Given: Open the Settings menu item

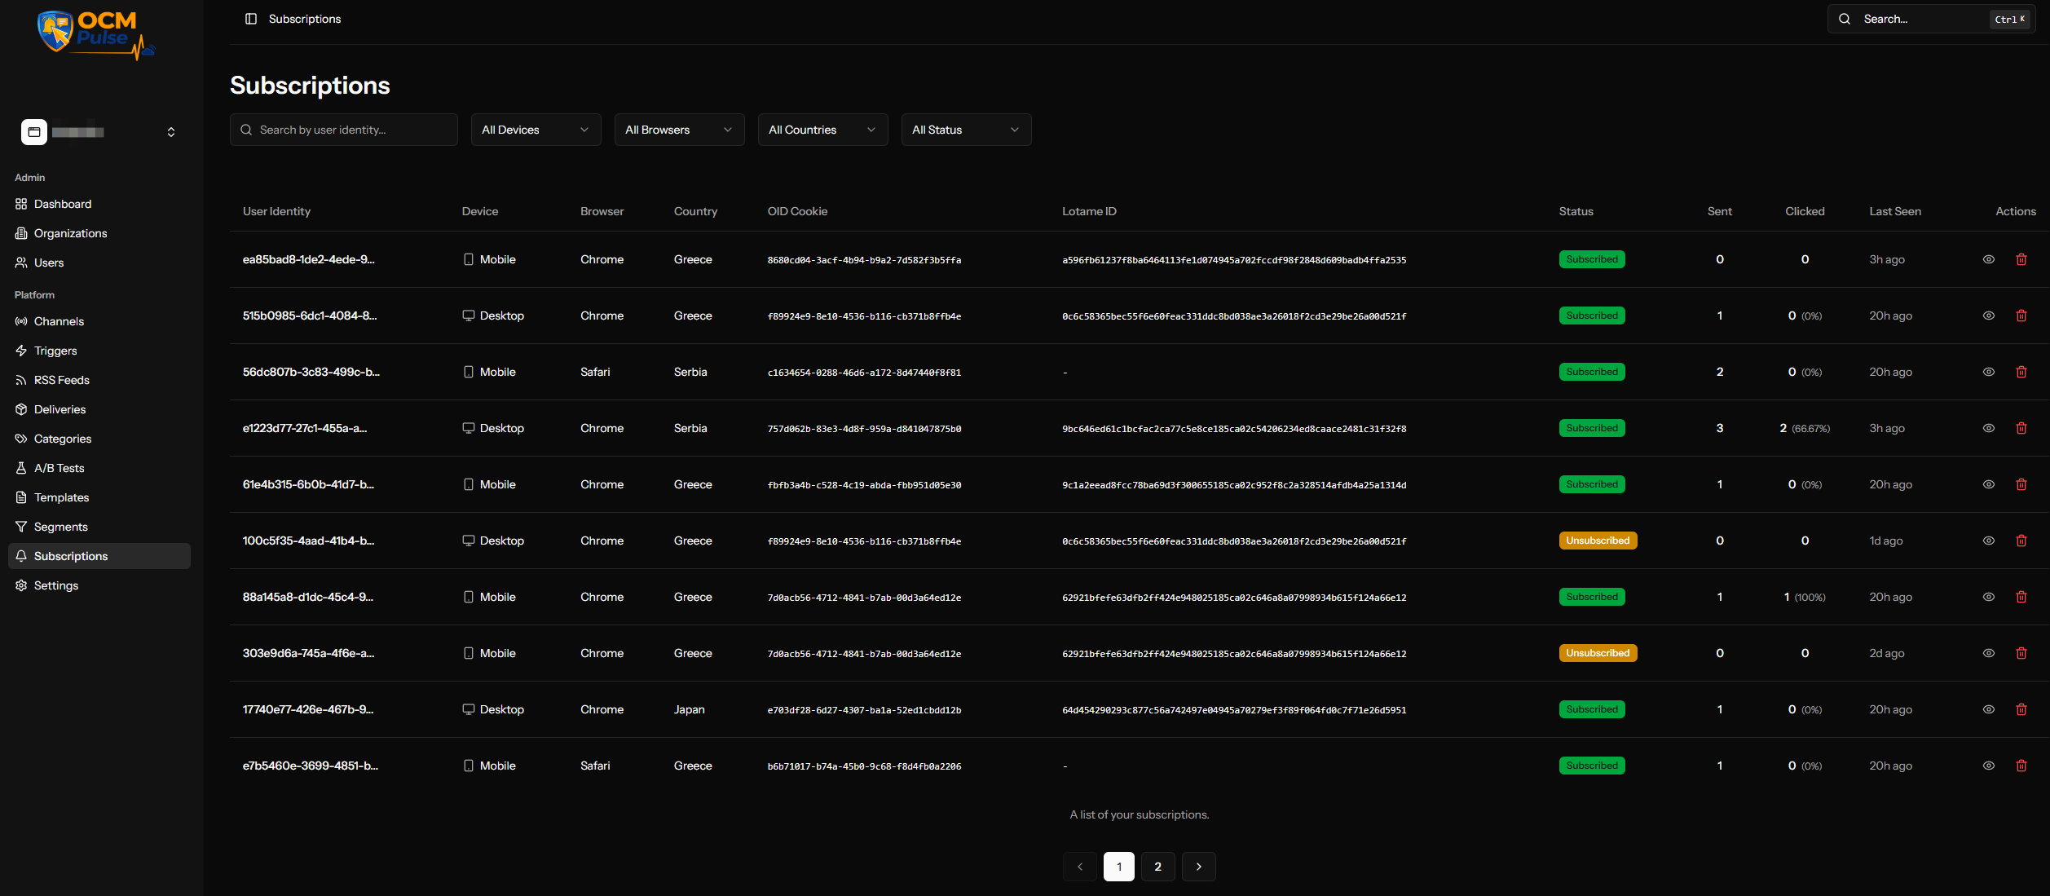Looking at the screenshot, I should 55,585.
